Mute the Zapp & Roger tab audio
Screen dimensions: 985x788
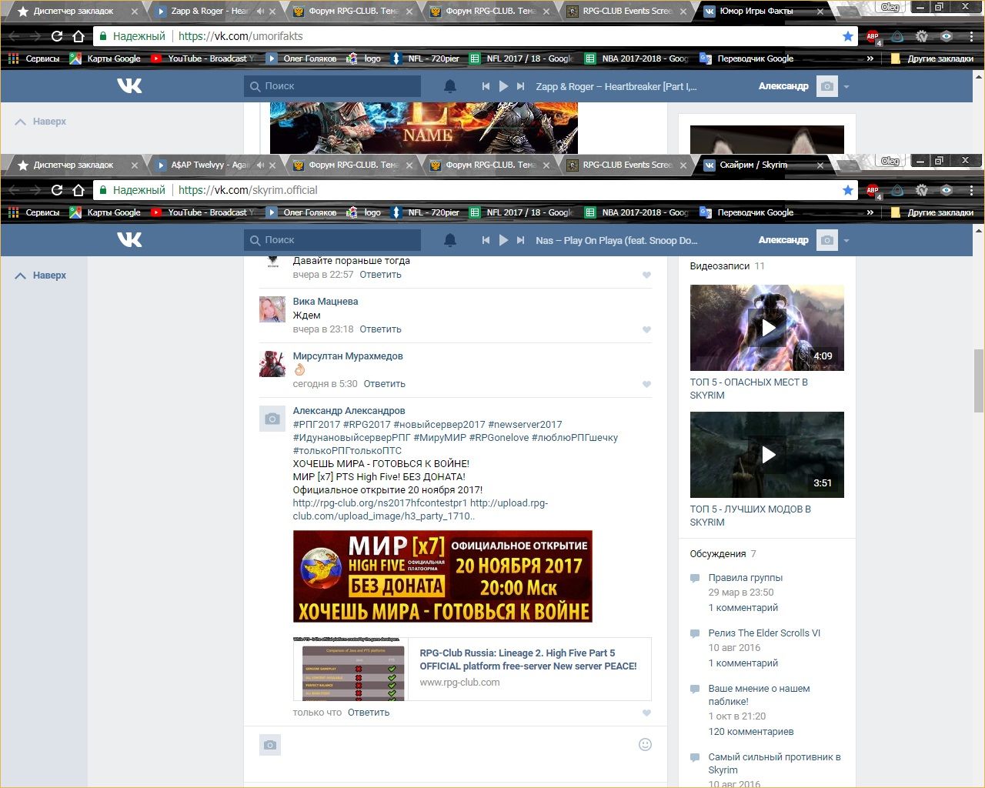tap(259, 11)
